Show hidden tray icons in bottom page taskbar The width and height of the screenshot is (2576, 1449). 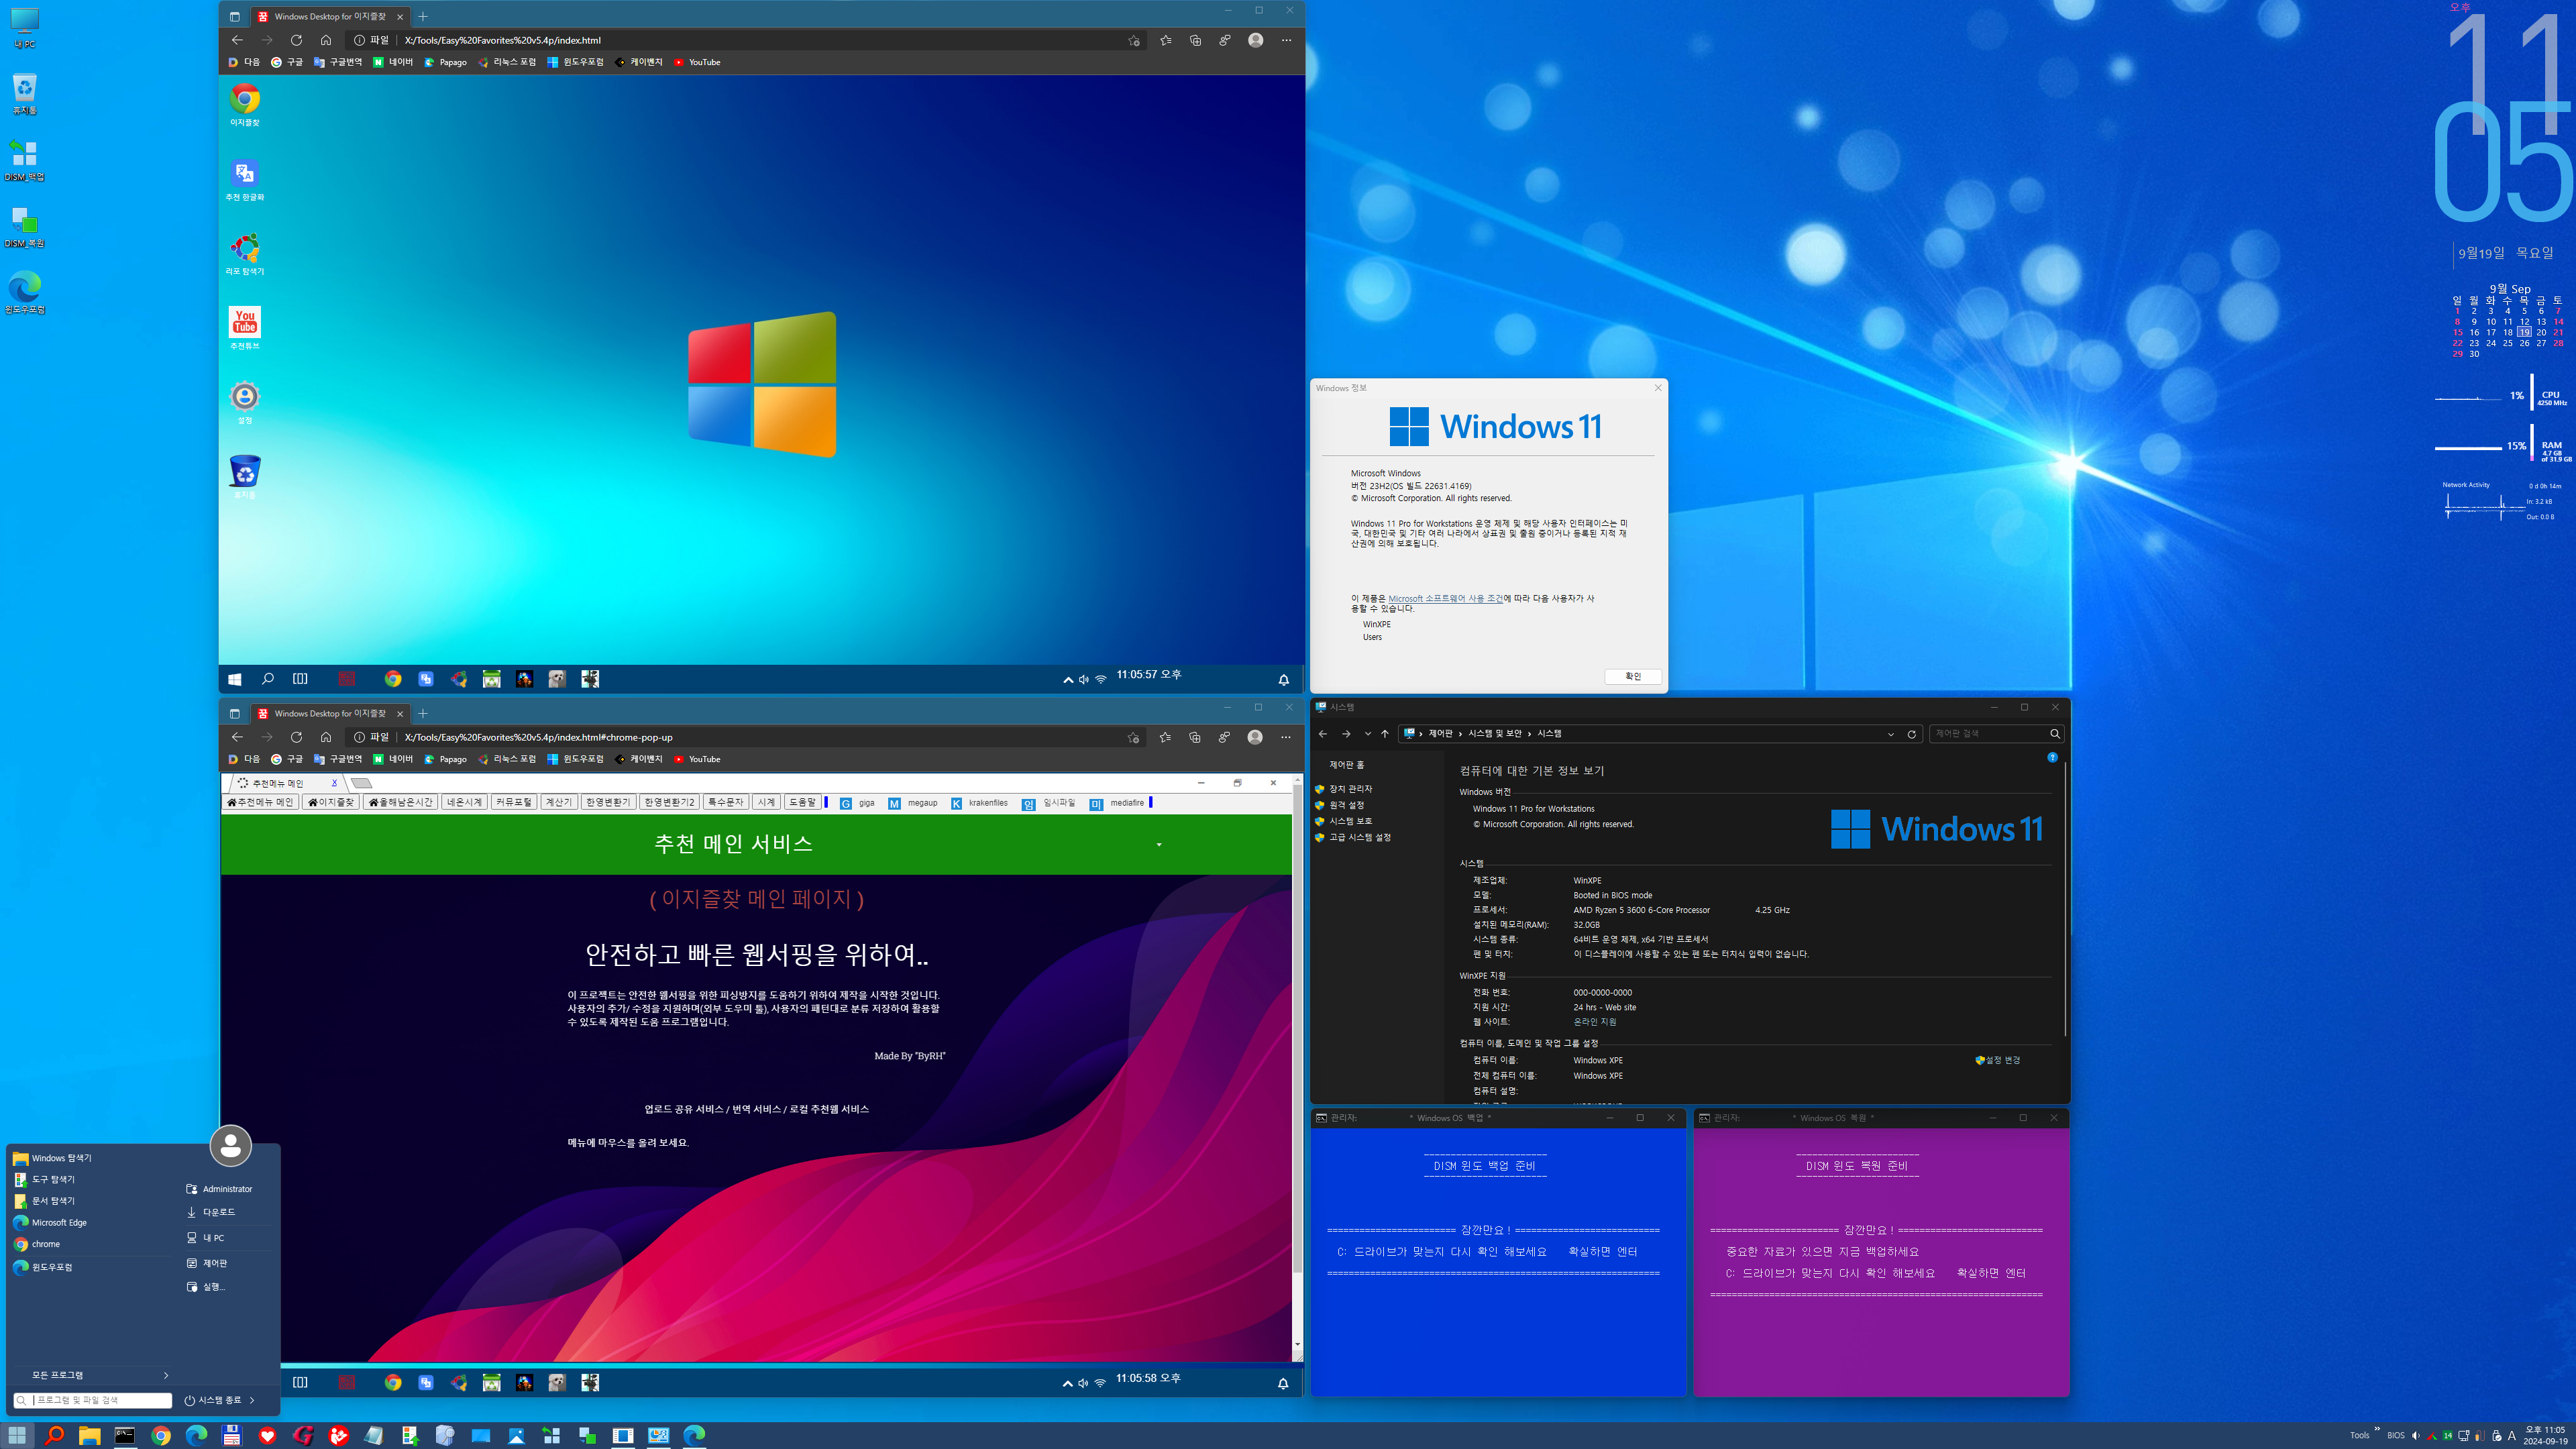coord(1067,1383)
